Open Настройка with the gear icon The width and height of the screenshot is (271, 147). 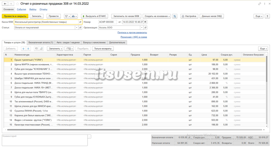point(189,16)
